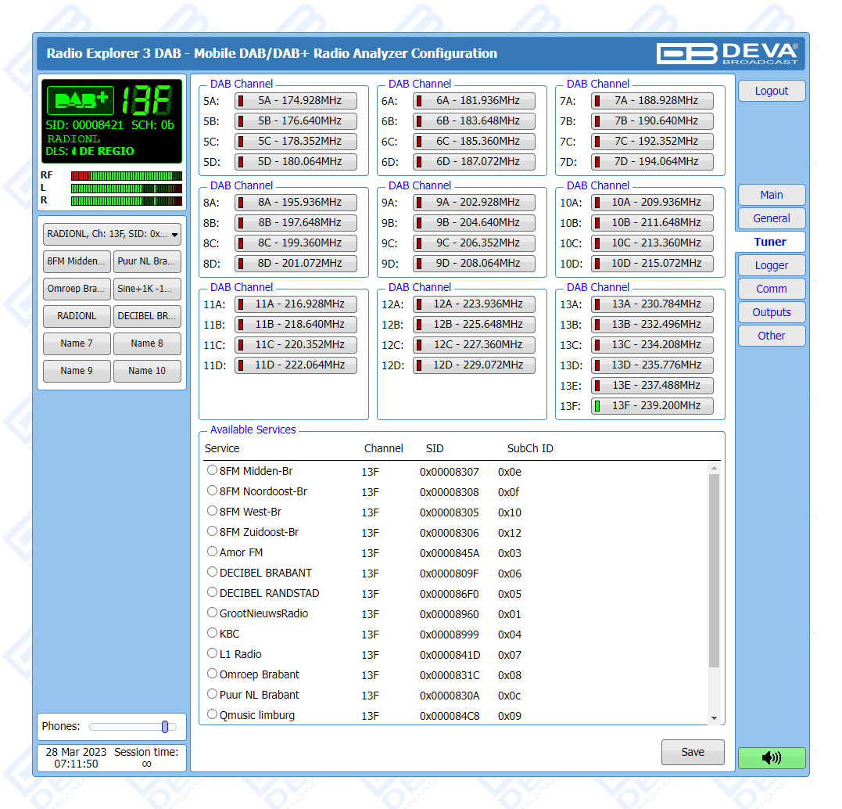The image size is (842, 809).
Task: Click the DEVA Broadcast logo
Action: click(x=727, y=53)
